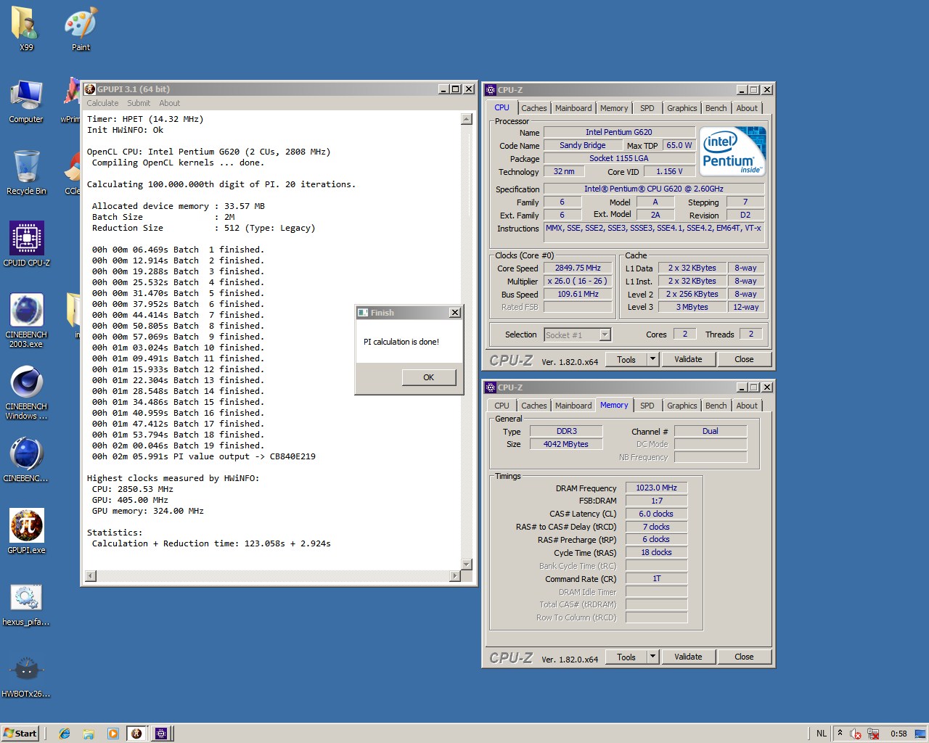929x743 pixels.
Task: Open About tab in top CPU-Z
Action: (x=747, y=108)
